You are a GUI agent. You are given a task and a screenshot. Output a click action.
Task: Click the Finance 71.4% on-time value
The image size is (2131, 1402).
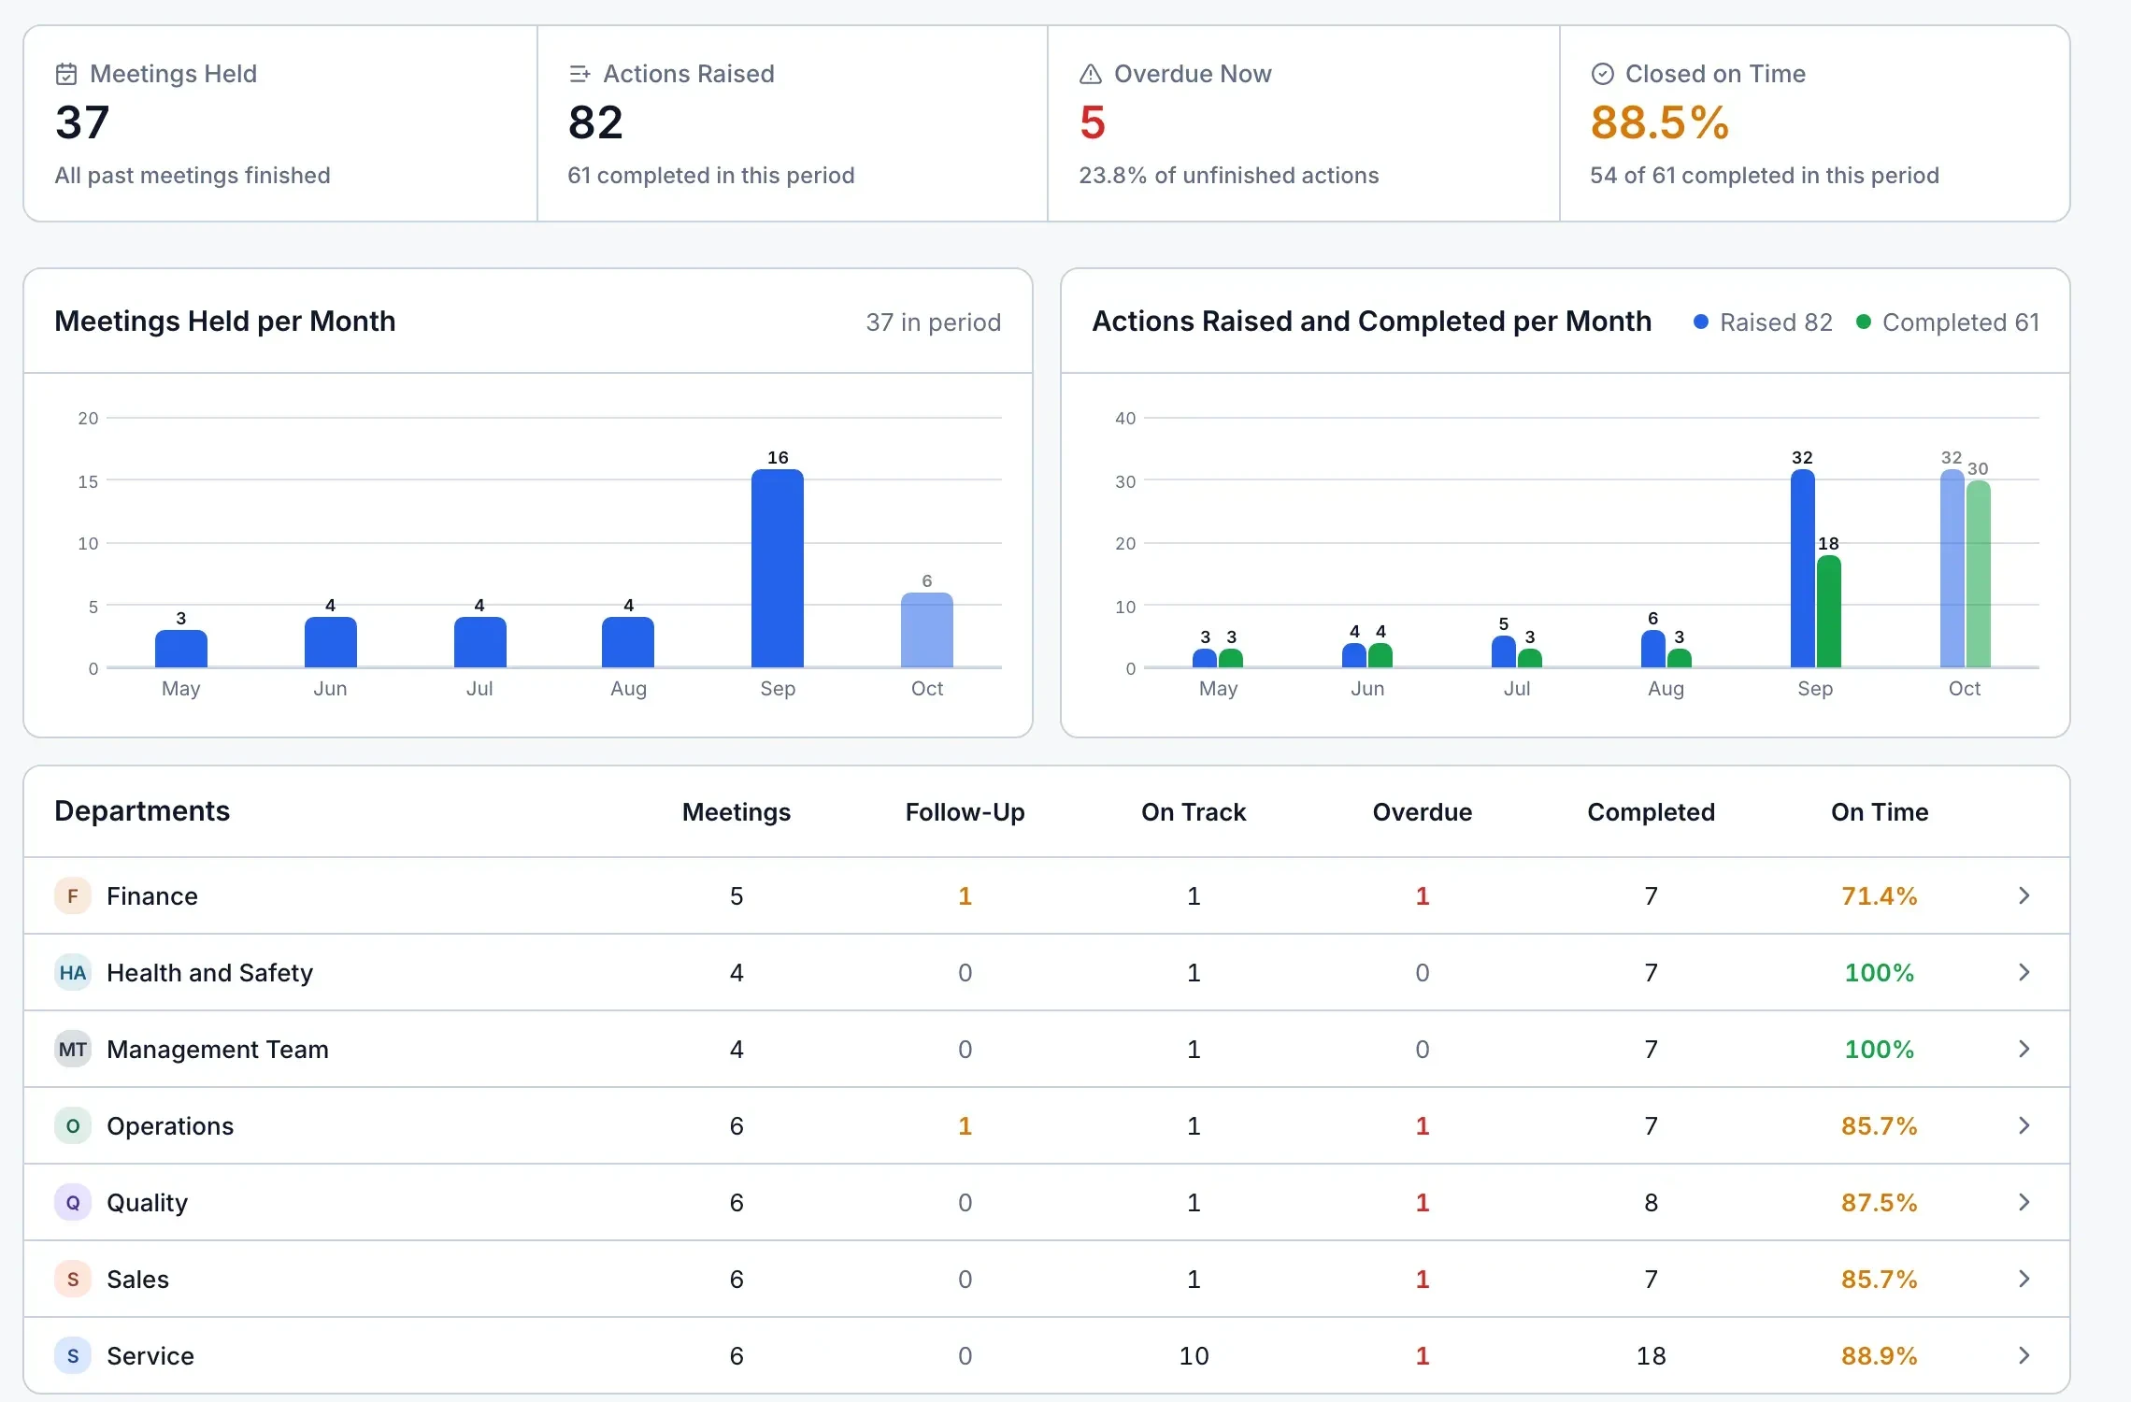tap(1880, 895)
